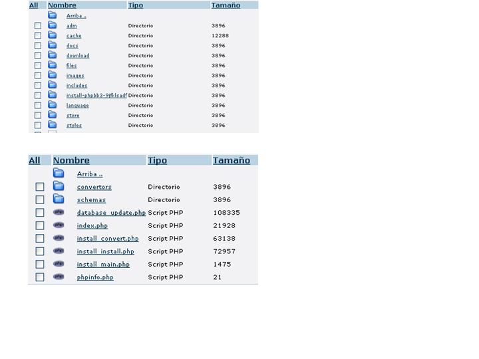The width and height of the screenshot is (479, 359).
Task: Click the folder icon for install-phpbb3 directory
Action: coord(53,95)
